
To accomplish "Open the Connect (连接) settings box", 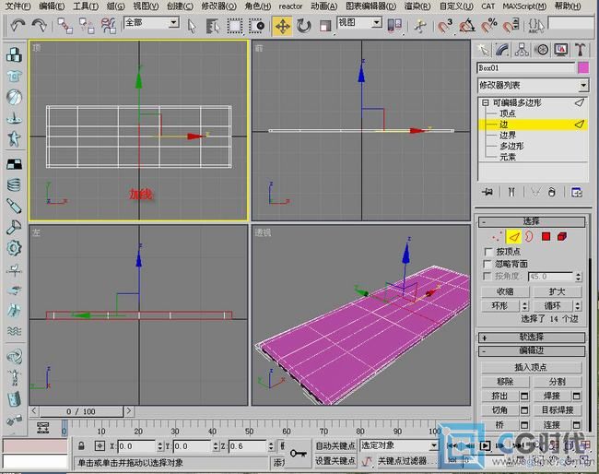I will [x=577, y=425].
